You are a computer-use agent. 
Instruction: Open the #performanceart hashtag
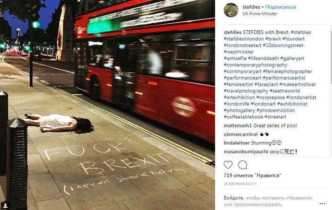pos(243,78)
